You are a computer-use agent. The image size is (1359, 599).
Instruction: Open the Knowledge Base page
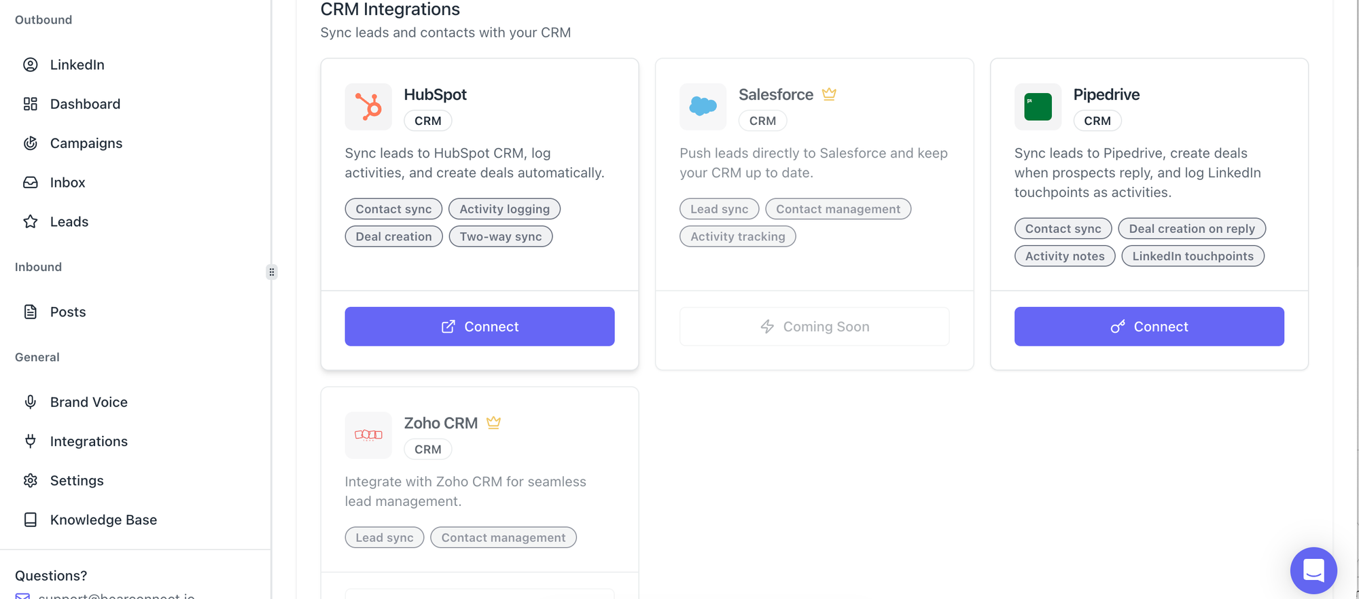pyautogui.click(x=103, y=520)
